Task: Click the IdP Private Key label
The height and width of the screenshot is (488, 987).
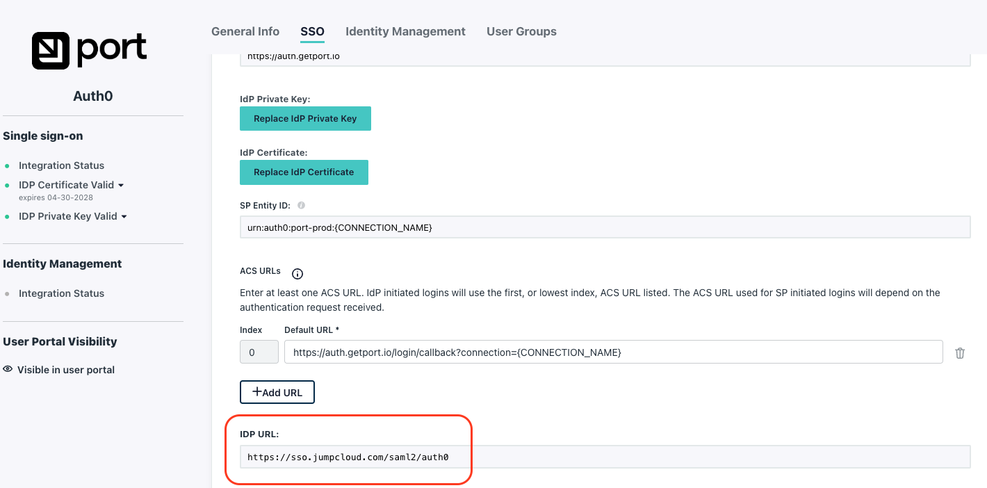Action: point(275,99)
